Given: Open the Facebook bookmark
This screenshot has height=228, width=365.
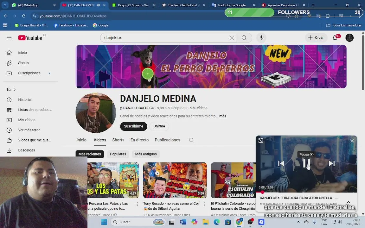Looking at the screenshot, I should tap(71, 25).
